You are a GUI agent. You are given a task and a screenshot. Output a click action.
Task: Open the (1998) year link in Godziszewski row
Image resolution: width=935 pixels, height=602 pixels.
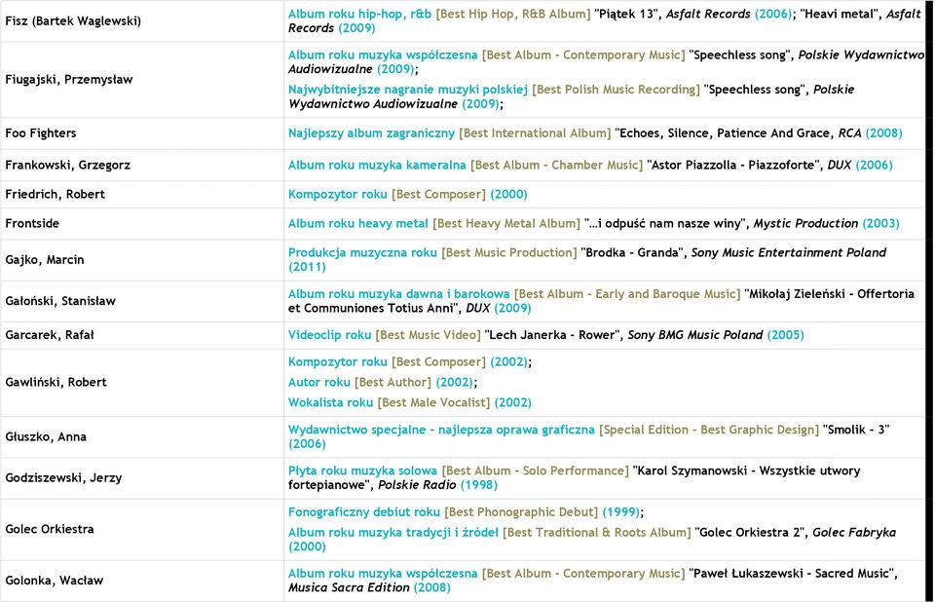point(479,485)
